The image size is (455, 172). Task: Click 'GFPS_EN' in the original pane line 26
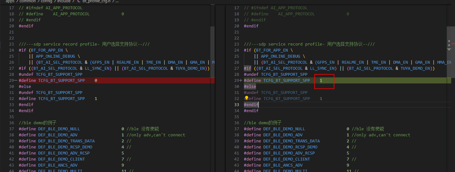pos(101,62)
